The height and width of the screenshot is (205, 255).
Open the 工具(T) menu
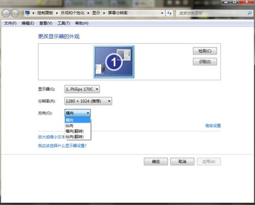[64, 24]
